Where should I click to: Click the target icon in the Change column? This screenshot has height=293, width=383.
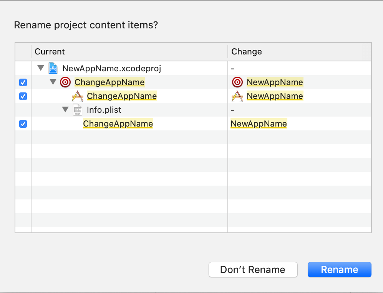point(237,82)
